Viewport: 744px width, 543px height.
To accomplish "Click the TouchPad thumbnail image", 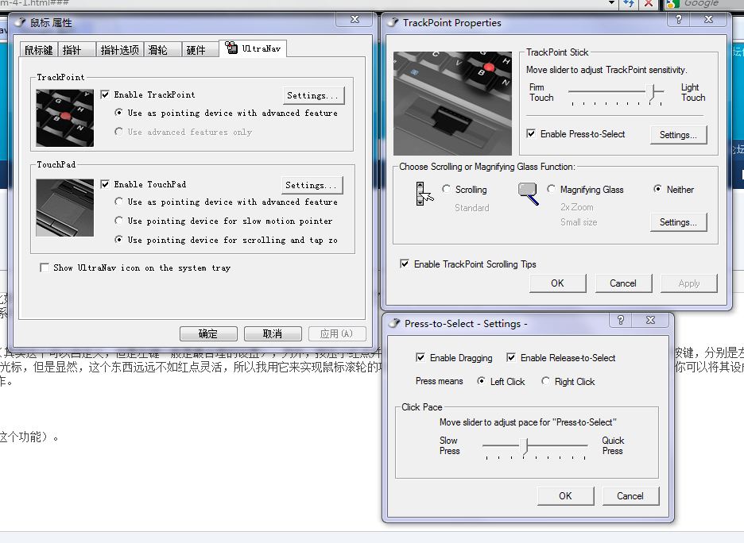I will tap(64, 207).
